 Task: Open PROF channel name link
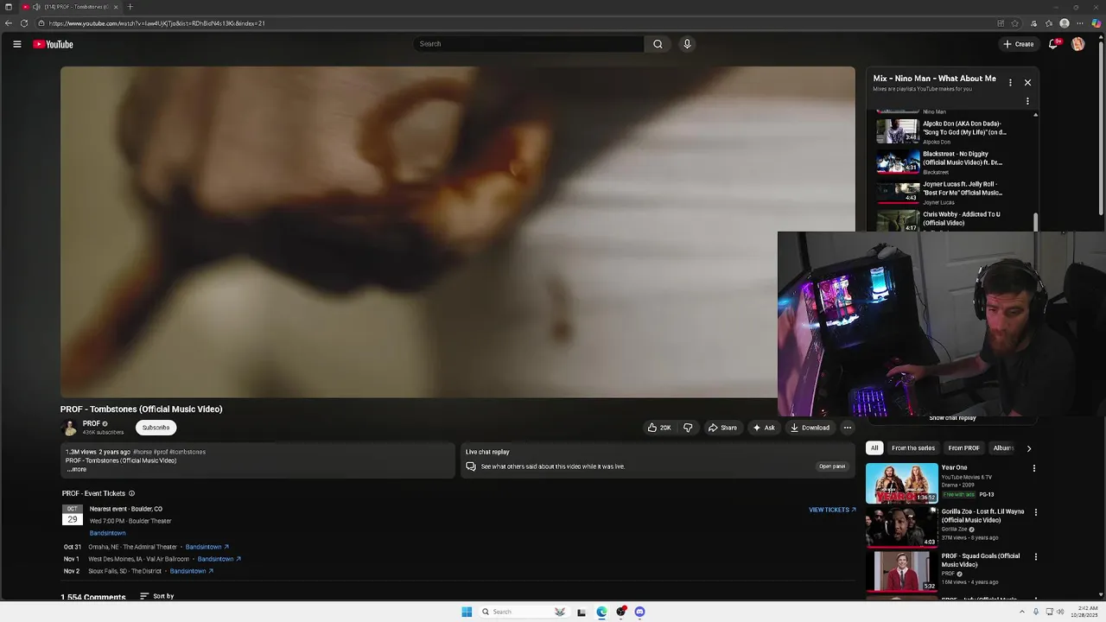[x=91, y=423]
